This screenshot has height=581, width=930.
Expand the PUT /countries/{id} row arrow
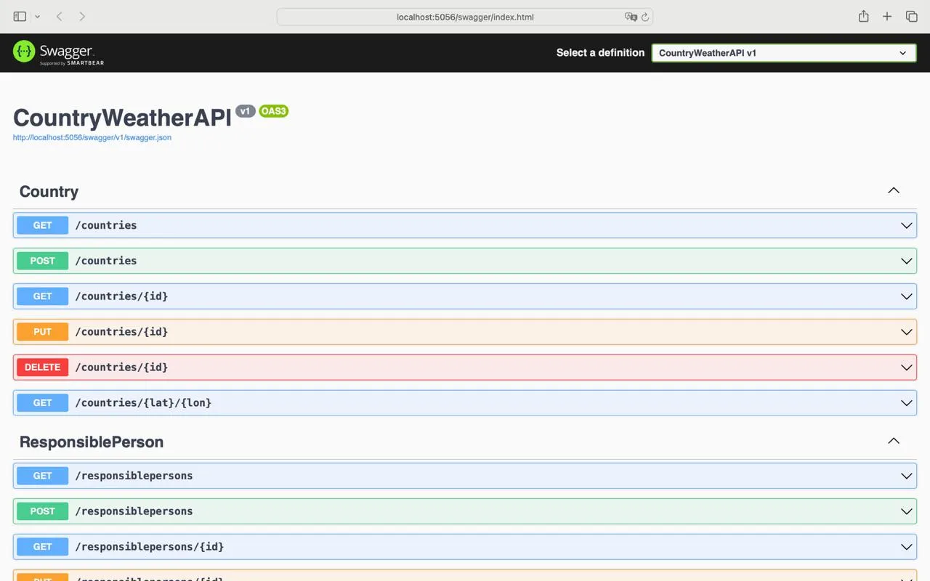pyautogui.click(x=907, y=332)
